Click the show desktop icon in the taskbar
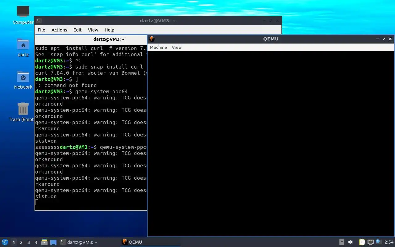 click(x=53, y=242)
